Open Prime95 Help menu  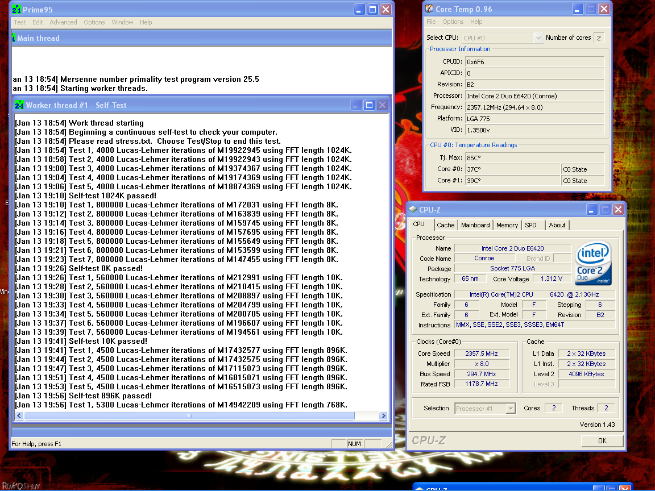[146, 22]
